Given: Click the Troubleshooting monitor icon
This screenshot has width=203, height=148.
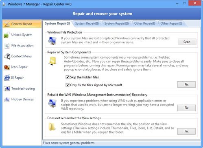Looking at the screenshot, I should tap(7, 89).
